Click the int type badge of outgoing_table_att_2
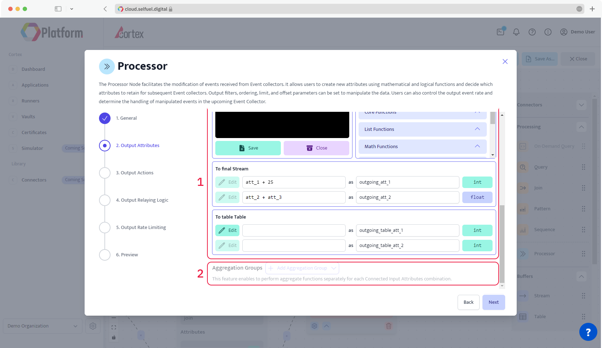 [477, 246]
